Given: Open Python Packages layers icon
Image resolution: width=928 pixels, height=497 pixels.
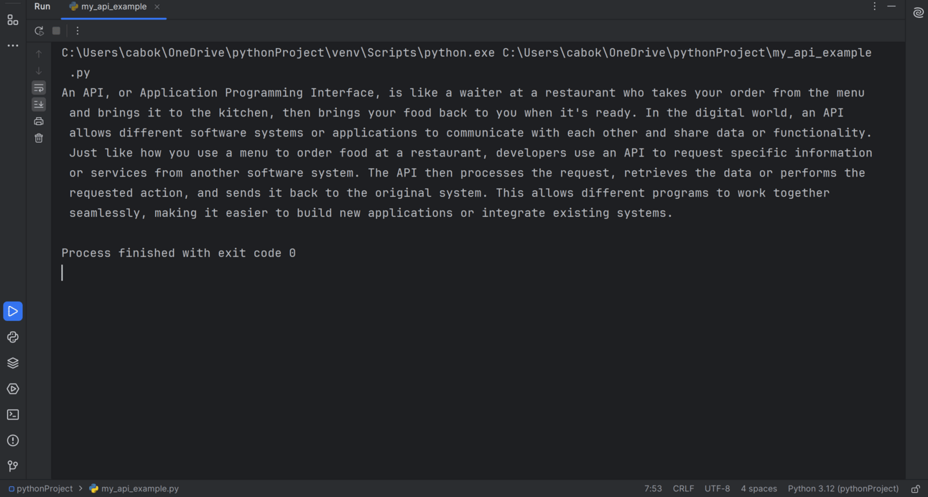Looking at the screenshot, I should click(13, 363).
